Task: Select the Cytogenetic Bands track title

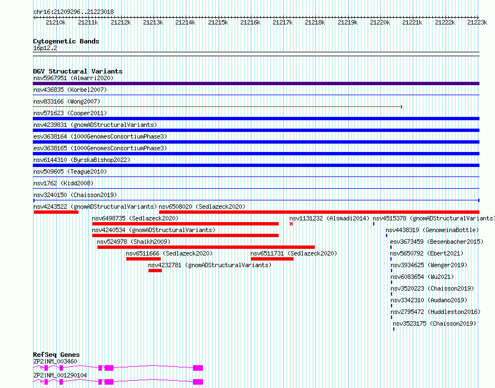Action: pos(66,41)
